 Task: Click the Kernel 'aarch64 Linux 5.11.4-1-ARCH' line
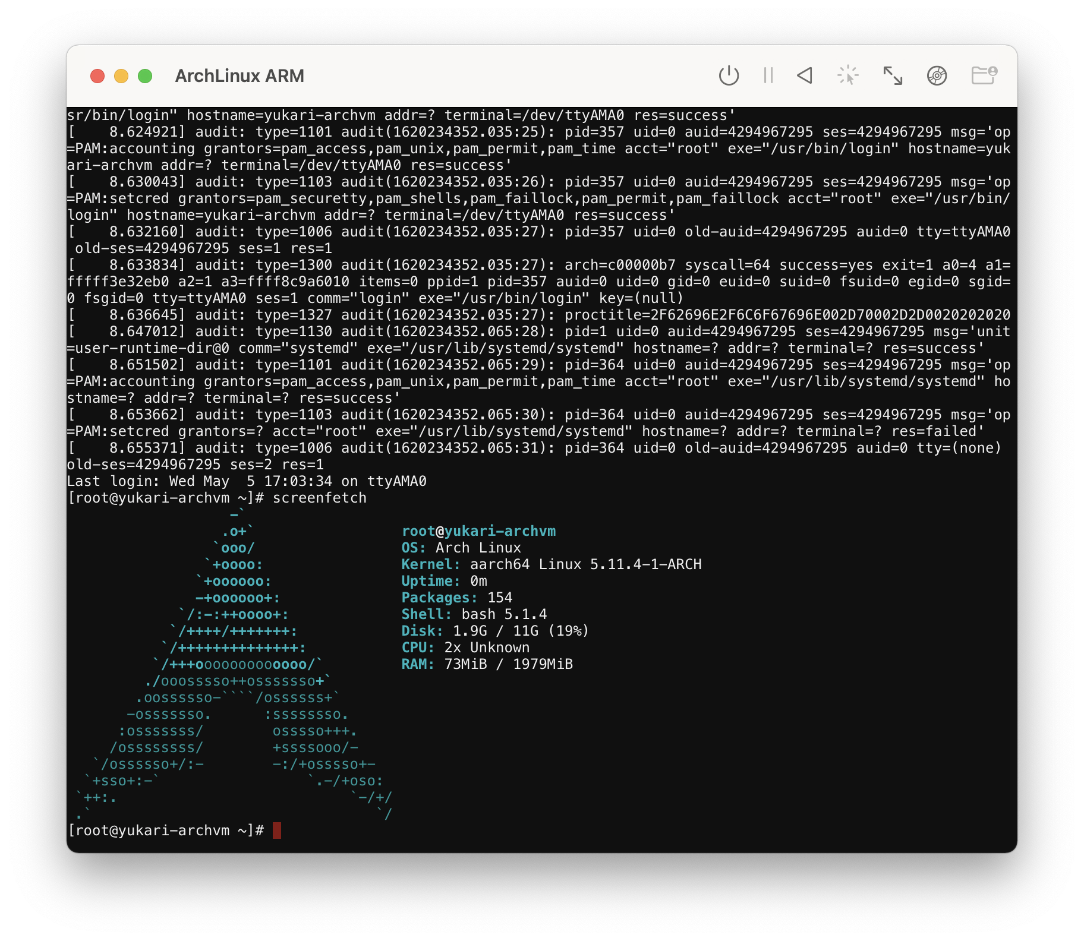coord(552,564)
